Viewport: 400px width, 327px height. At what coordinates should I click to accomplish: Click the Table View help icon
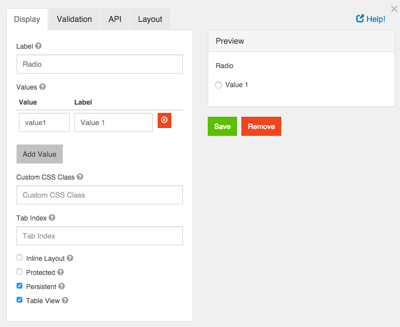[65, 301]
